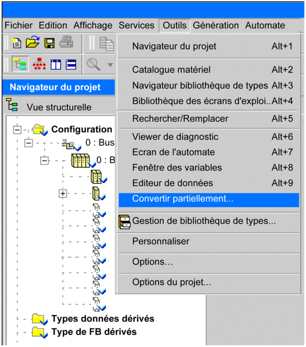This screenshot has width=306, height=347.
Task: Collapse the 0 : Bus tree node
Action: 29,143
